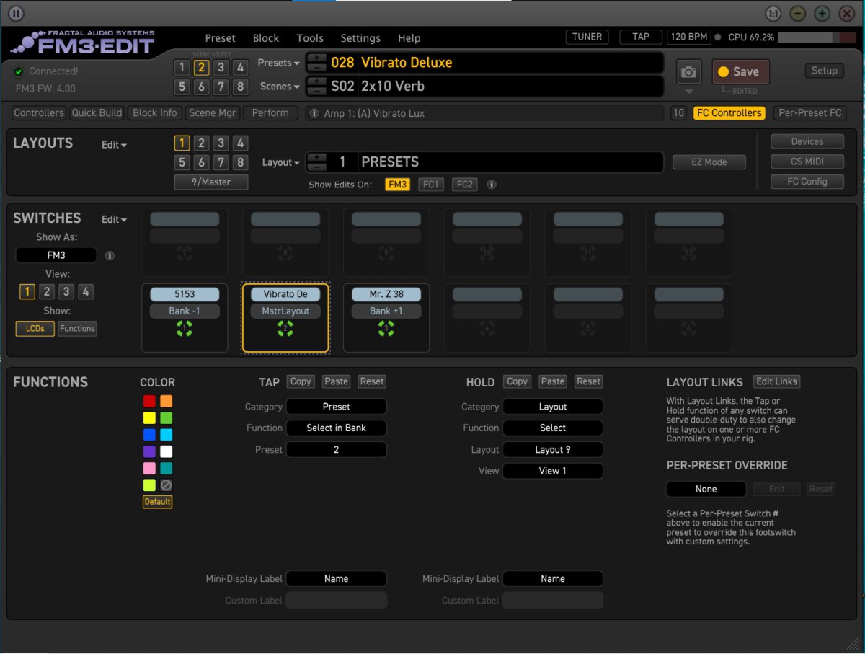Copy the TAP function settings
Image resolution: width=865 pixels, height=654 pixels.
click(301, 381)
